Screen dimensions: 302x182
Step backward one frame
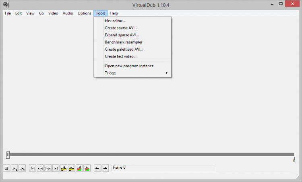click(x=40, y=168)
